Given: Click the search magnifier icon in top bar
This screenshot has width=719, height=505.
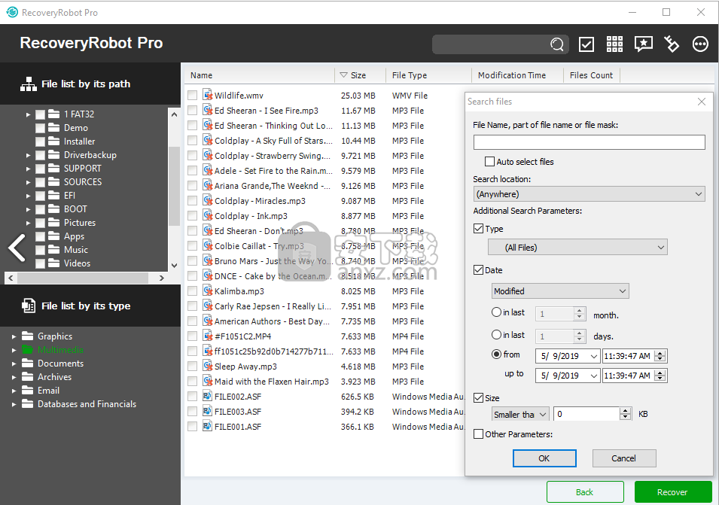Looking at the screenshot, I should [x=556, y=44].
